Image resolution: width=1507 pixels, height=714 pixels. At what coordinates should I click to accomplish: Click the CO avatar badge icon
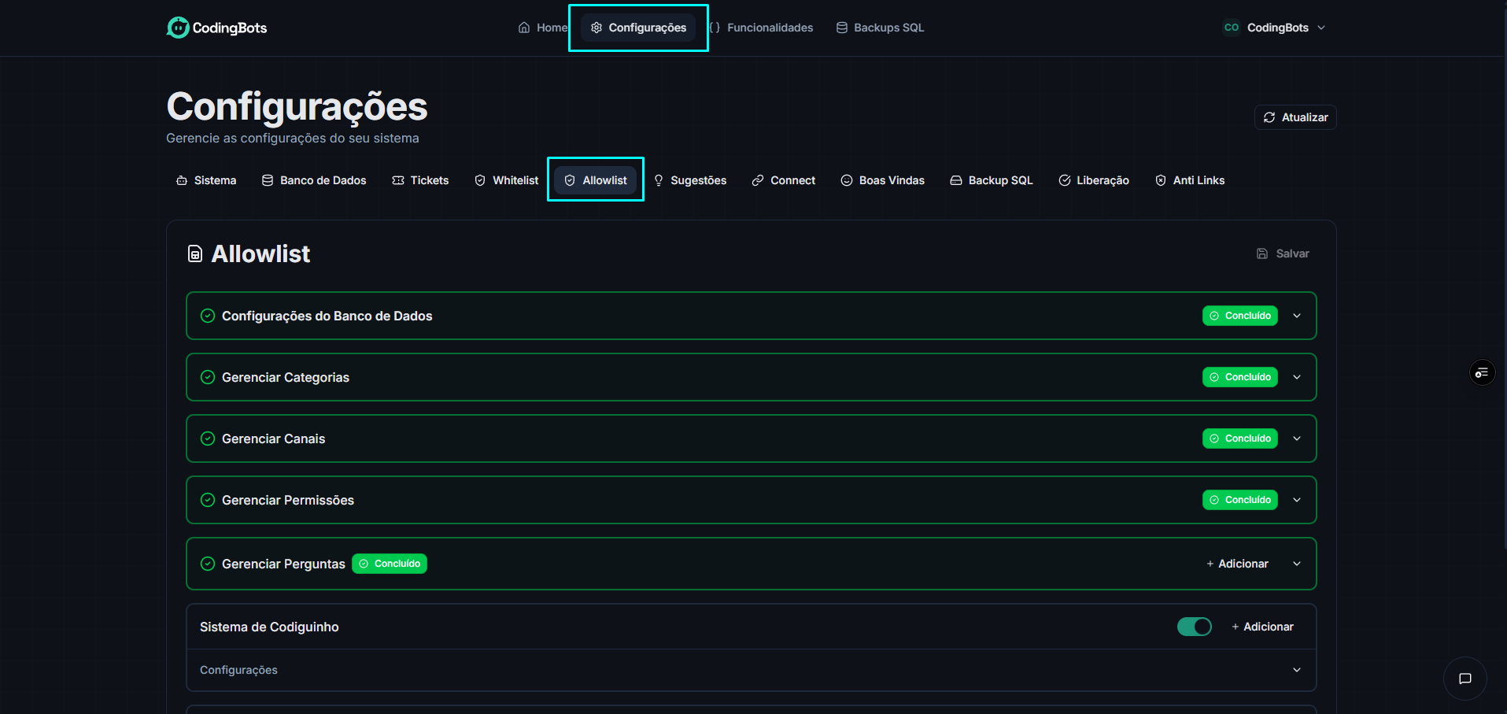click(x=1232, y=28)
